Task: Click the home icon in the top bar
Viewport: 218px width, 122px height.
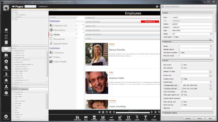Action: point(157,6)
